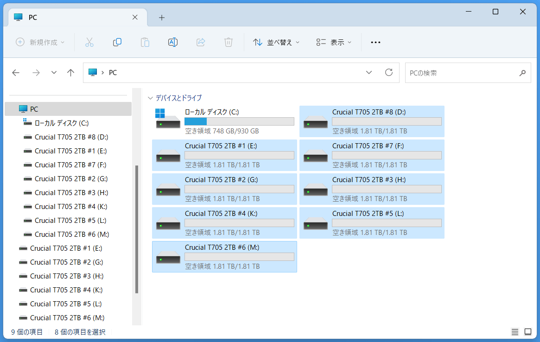Collapse the デバイスとドライブ group
Image resolution: width=540 pixels, height=342 pixels.
[x=150, y=98]
